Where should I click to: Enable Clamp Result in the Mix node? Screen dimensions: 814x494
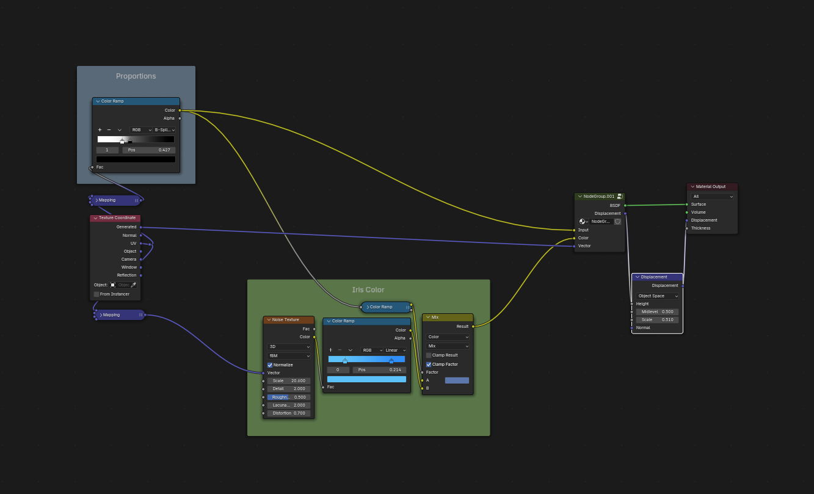click(429, 355)
